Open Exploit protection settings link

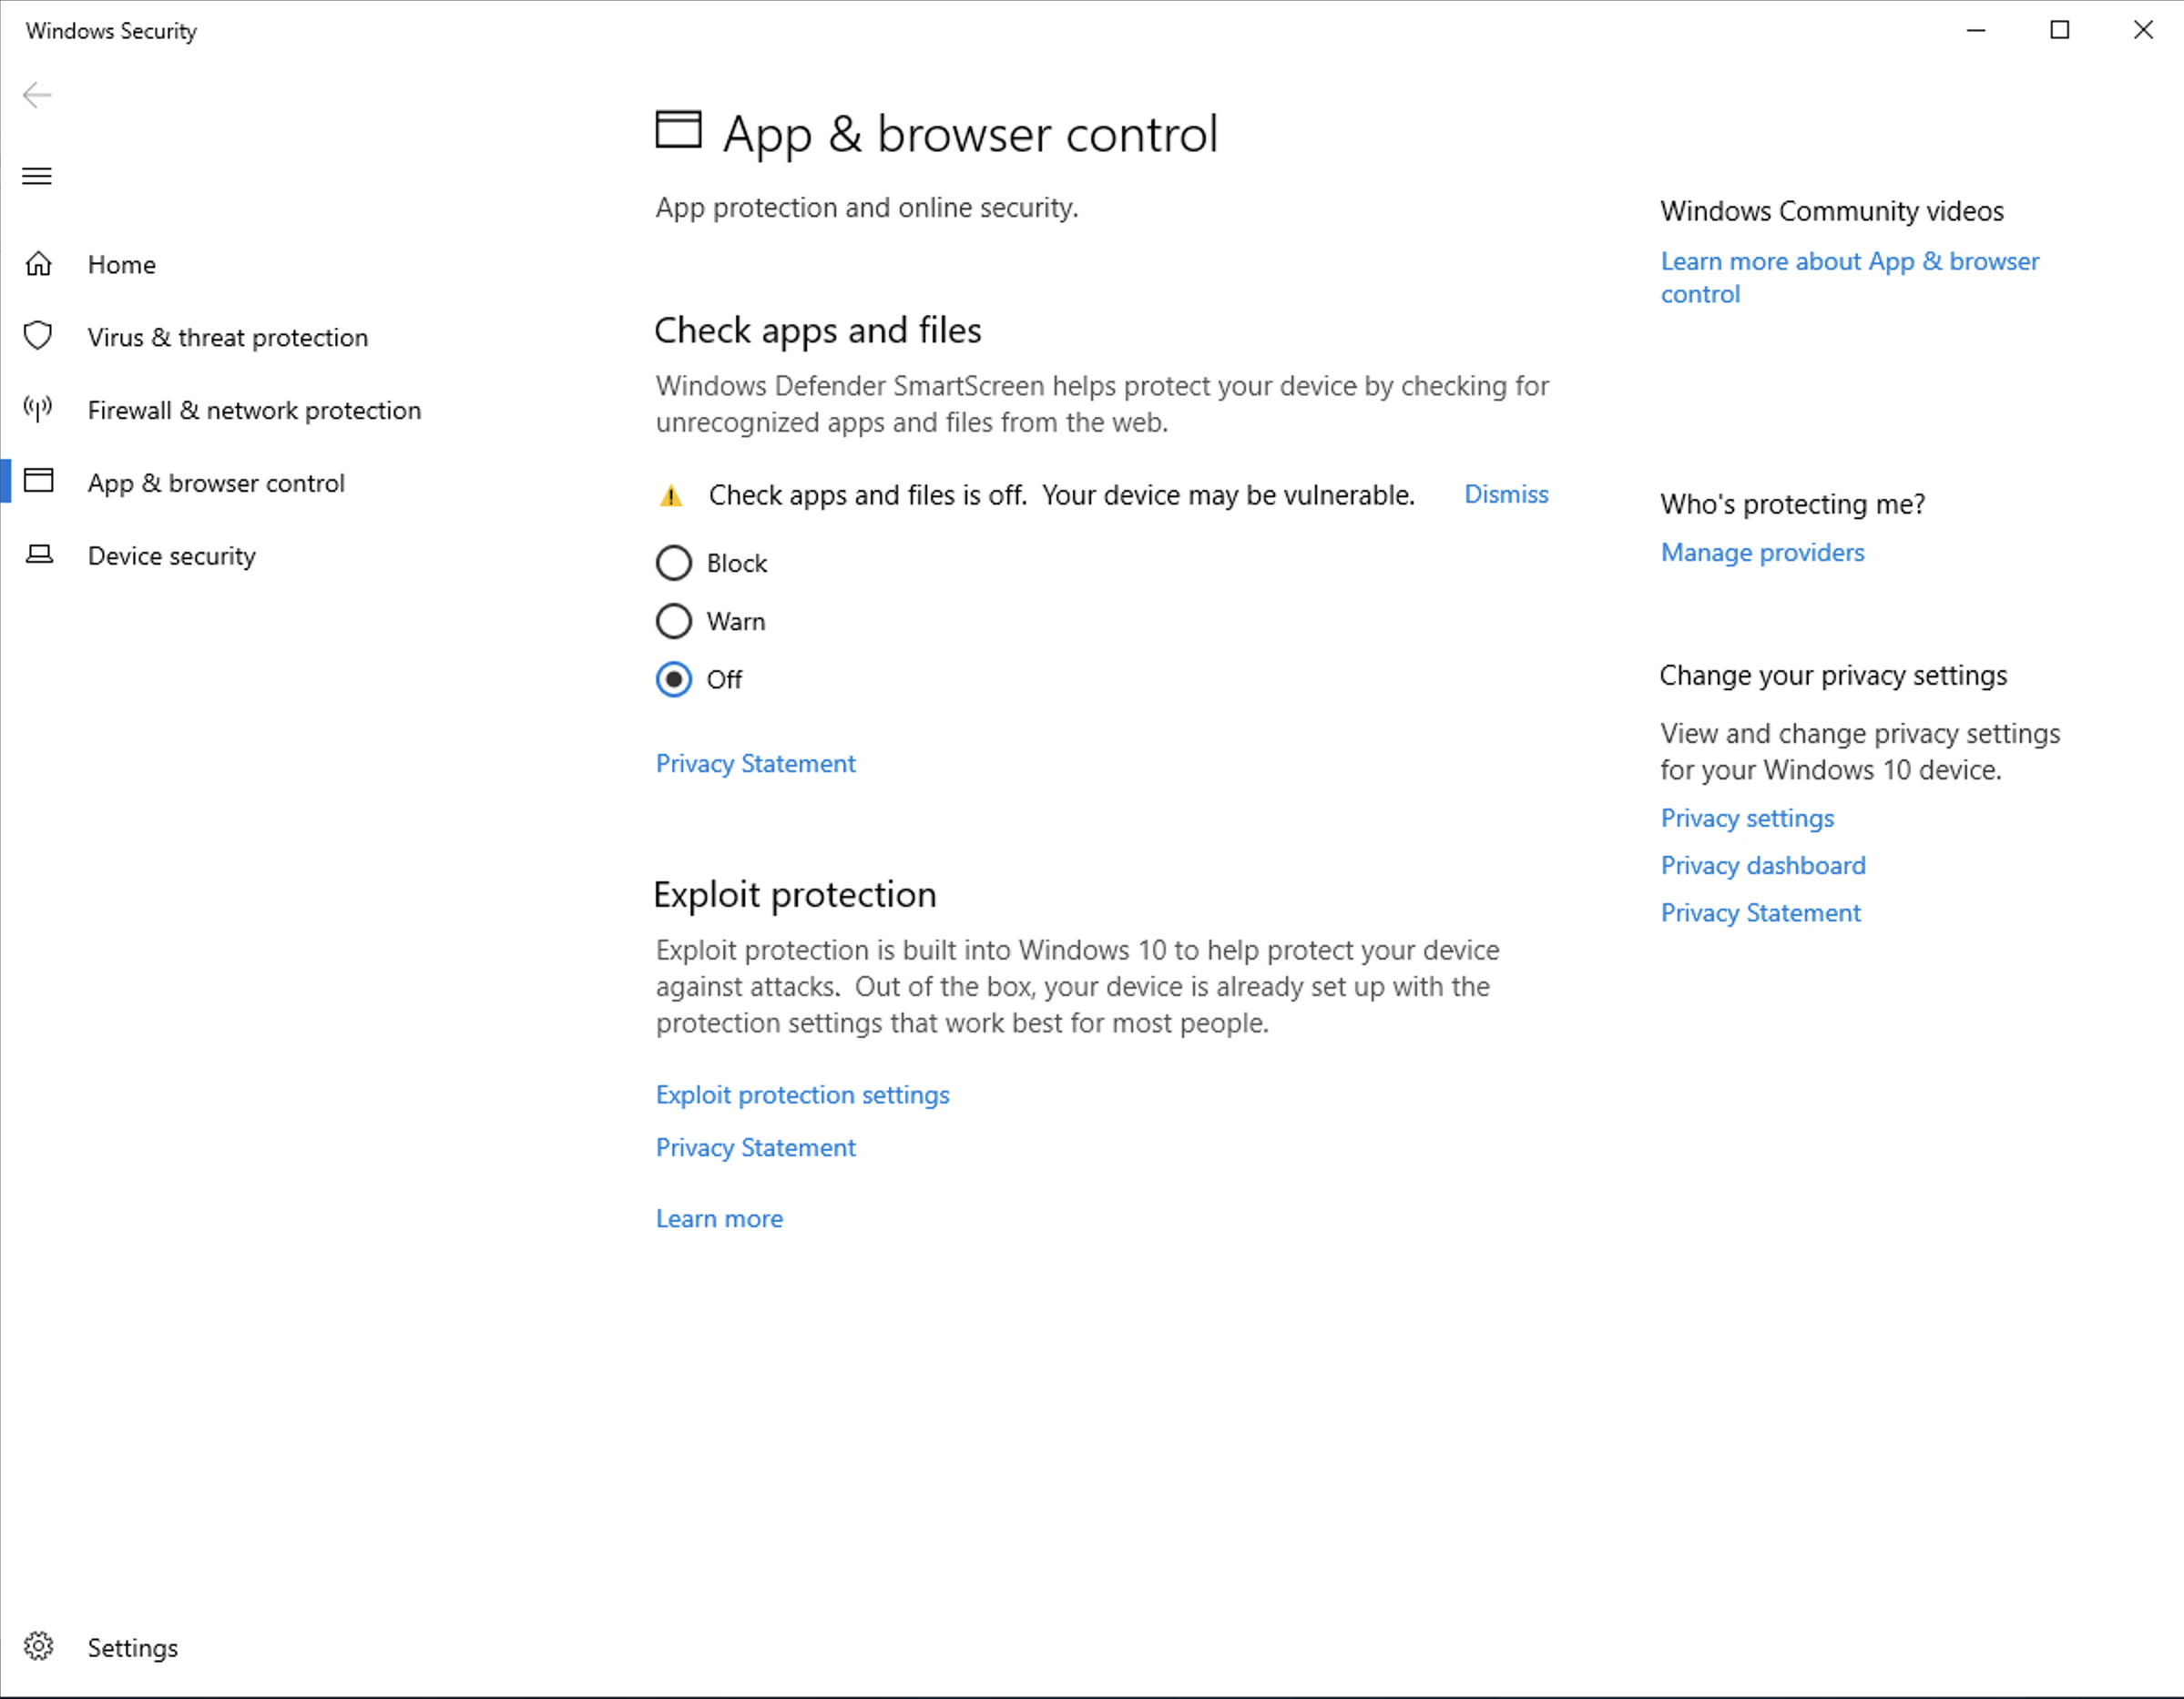coord(803,1095)
